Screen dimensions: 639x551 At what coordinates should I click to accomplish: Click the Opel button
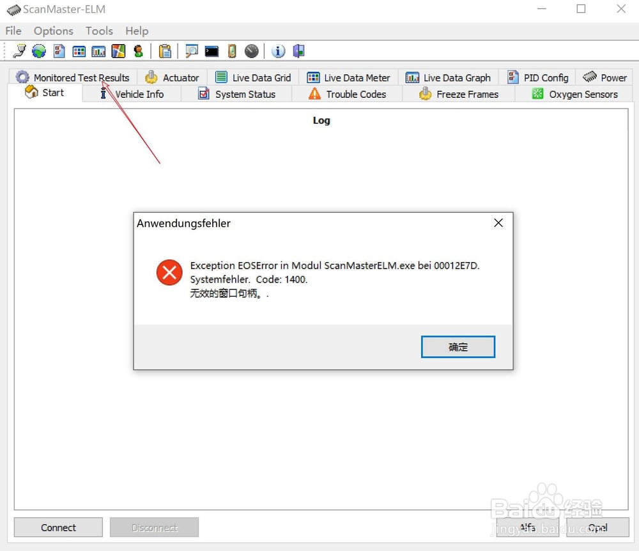pos(597,527)
